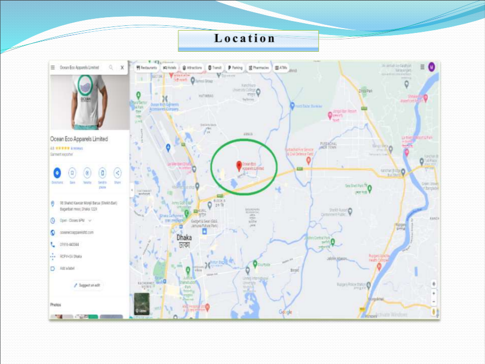Click the address pin icon in details
Screen dimensions: 485x364
(x=53, y=203)
